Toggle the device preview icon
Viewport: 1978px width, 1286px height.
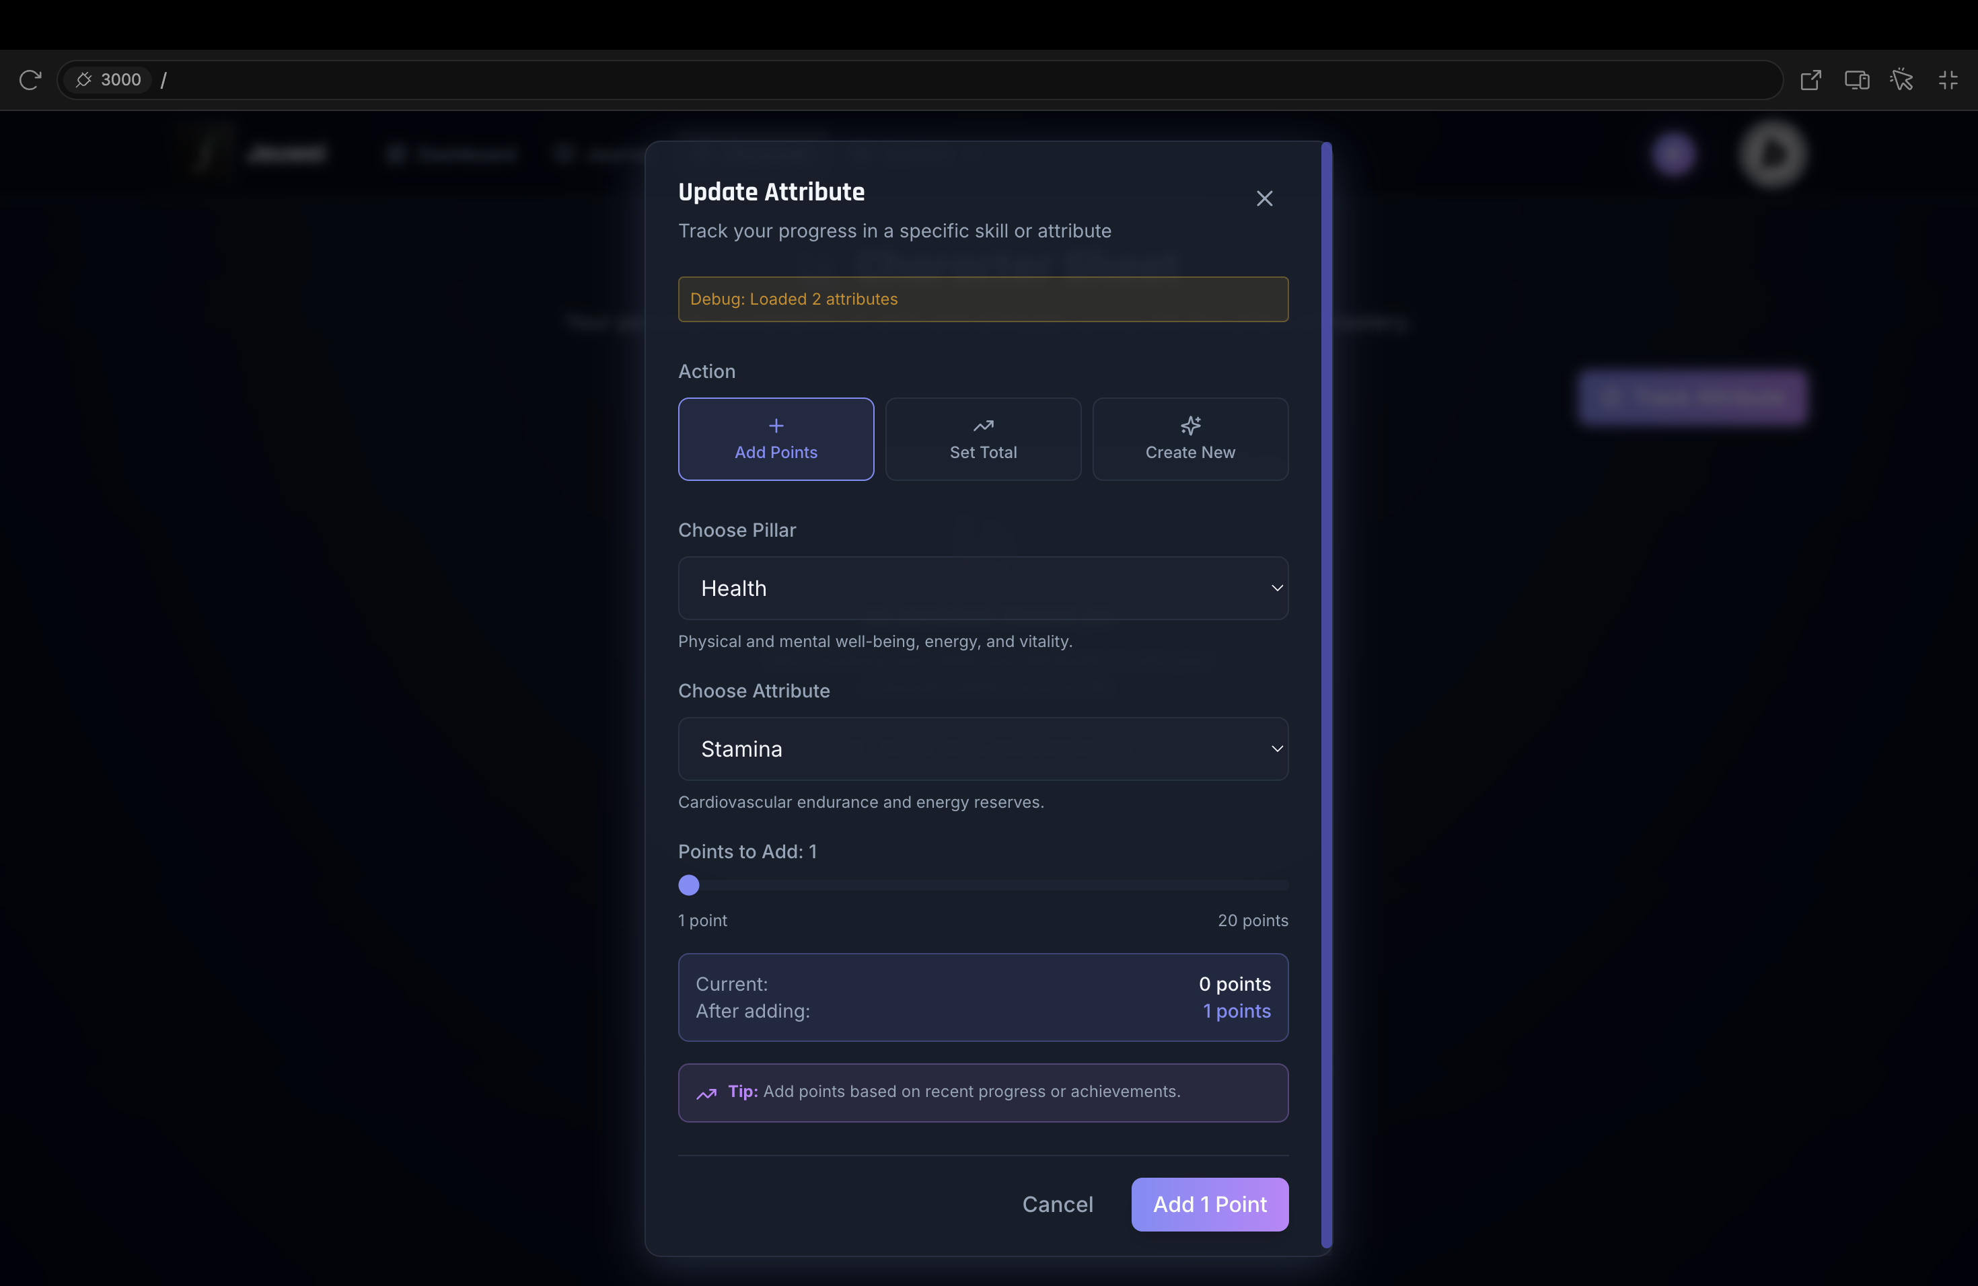[x=1857, y=80]
